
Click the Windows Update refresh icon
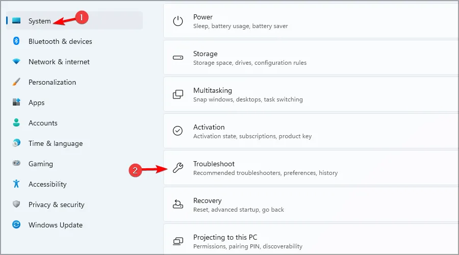[x=17, y=225]
